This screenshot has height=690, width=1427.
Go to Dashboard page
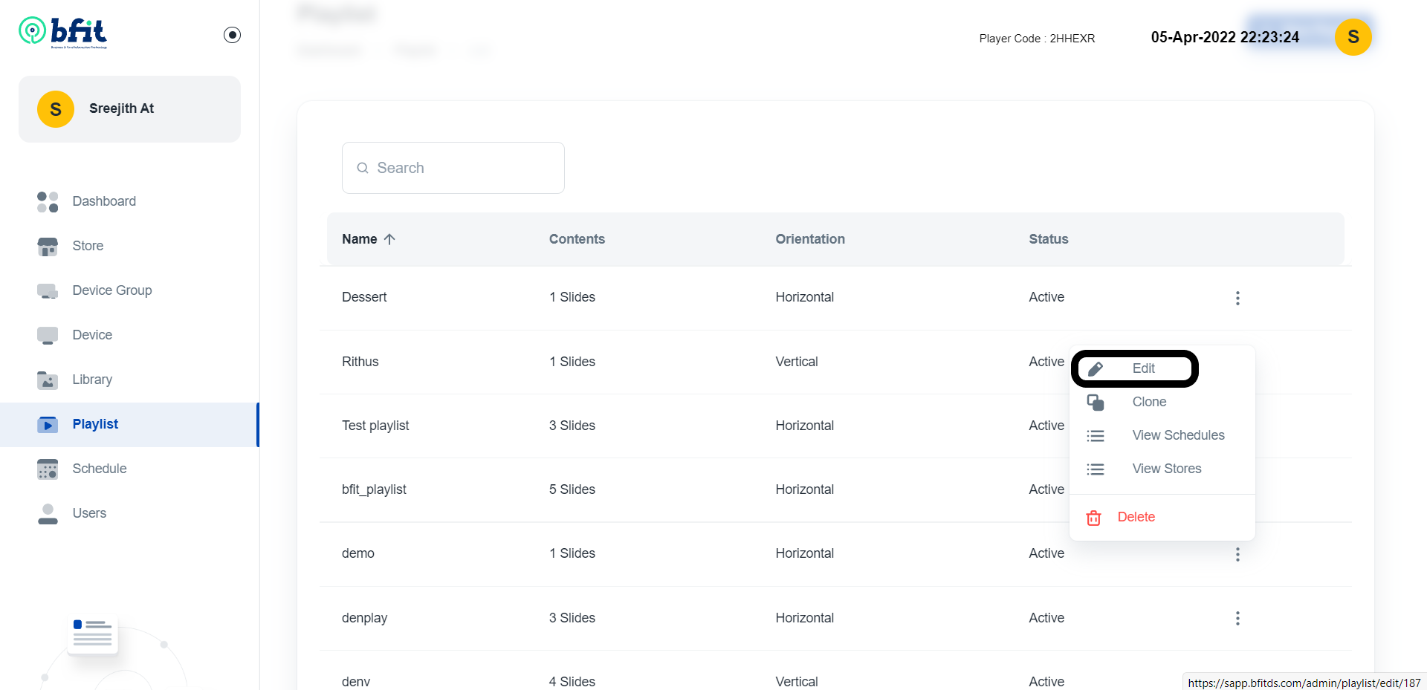[104, 201]
